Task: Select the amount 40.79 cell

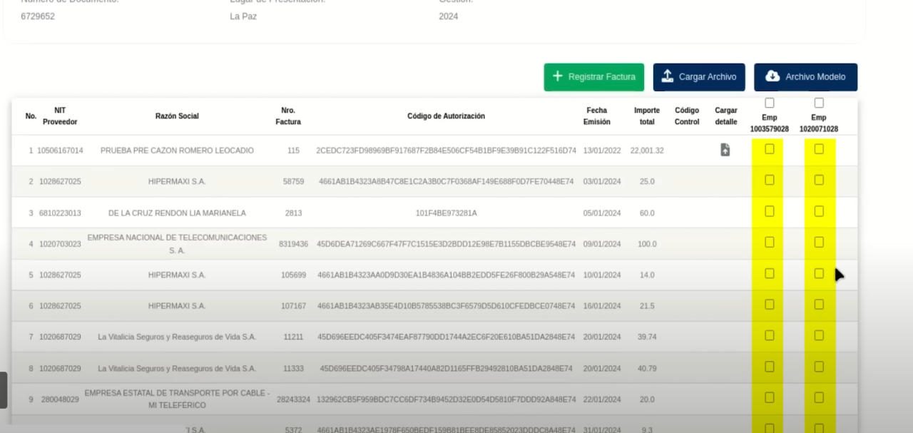Action: 647,369
